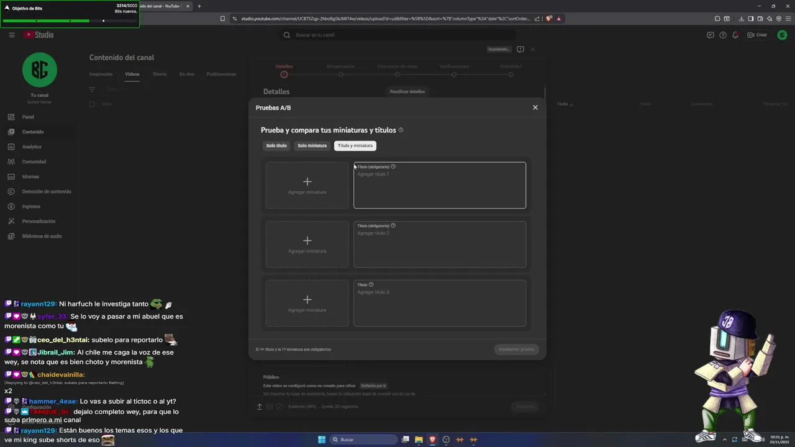
Task: Toggle the browser sidebar panel icon
Action: (751, 19)
